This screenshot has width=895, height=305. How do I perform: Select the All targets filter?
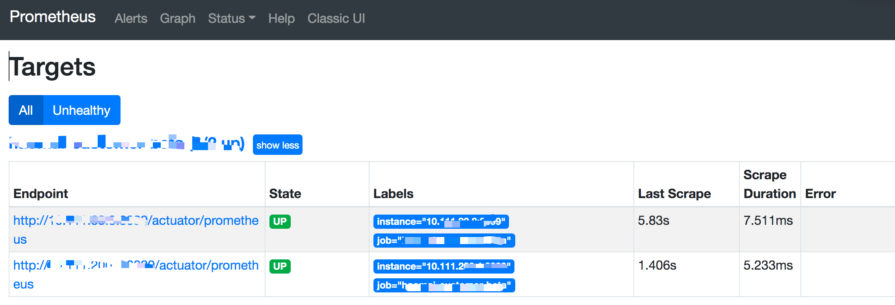click(x=26, y=110)
